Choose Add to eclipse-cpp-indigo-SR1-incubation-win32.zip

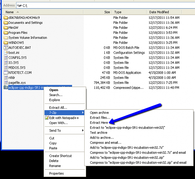[139, 157]
